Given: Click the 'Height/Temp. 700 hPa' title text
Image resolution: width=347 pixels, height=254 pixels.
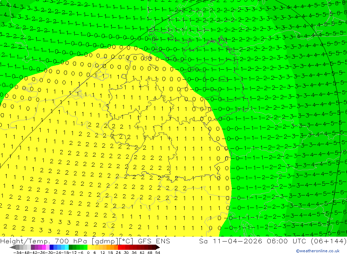Looking at the screenshot, I should coord(44,241).
